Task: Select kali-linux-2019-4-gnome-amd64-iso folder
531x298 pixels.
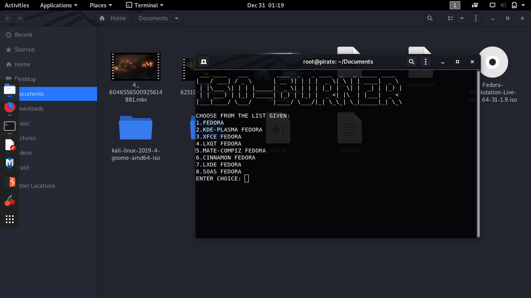Action: [136, 128]
